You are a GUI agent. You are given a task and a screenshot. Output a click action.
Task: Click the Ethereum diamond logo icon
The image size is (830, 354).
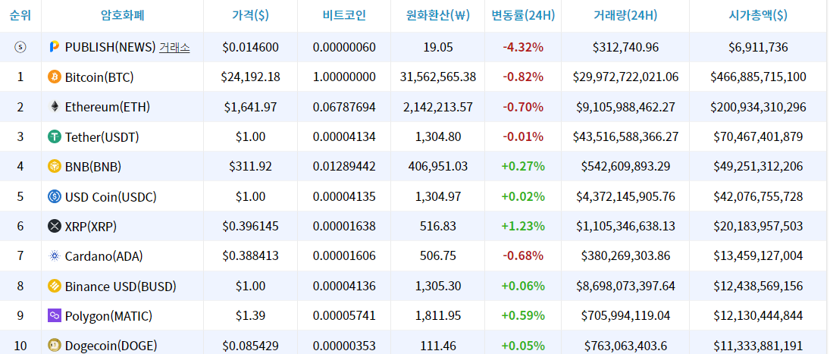point(55,107)
